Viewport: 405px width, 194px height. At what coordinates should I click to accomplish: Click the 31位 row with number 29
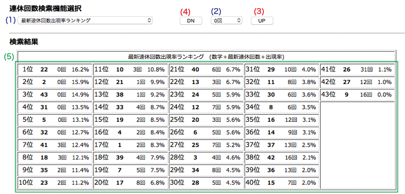tap(282, 70)
